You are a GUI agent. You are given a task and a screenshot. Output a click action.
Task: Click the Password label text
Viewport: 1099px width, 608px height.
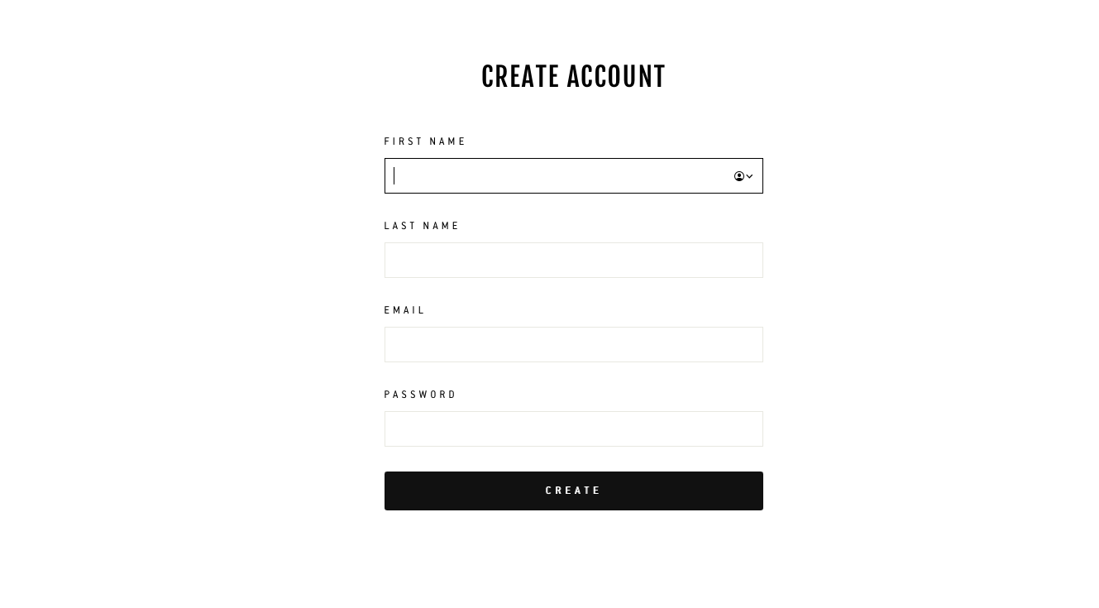420,395
